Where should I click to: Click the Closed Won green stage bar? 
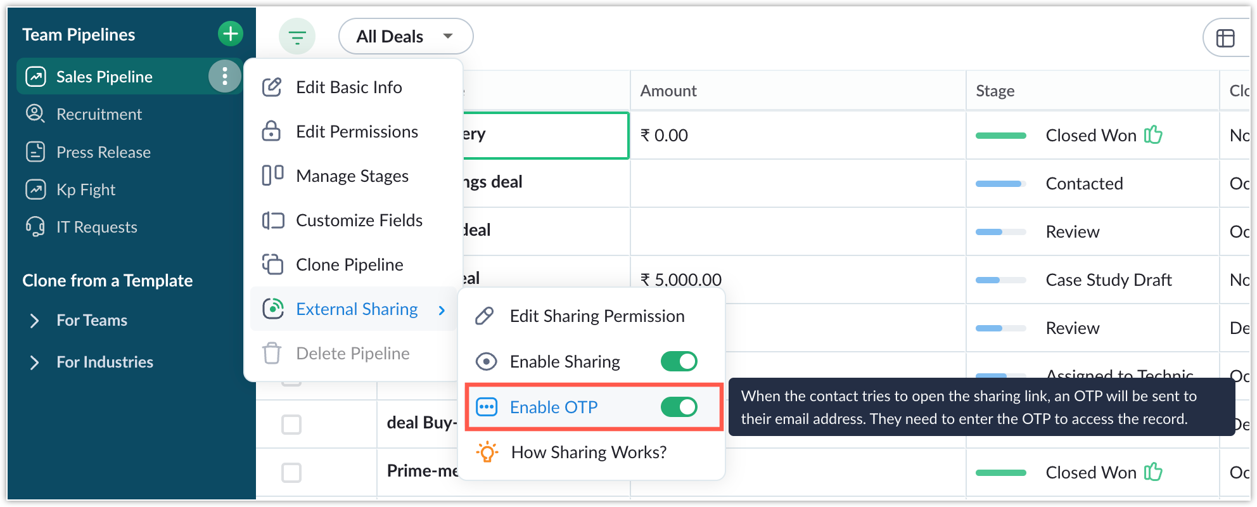click(x=1000, y=136)
